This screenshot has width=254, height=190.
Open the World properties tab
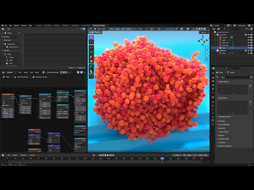pyautogui.click(x=213, y=92)
